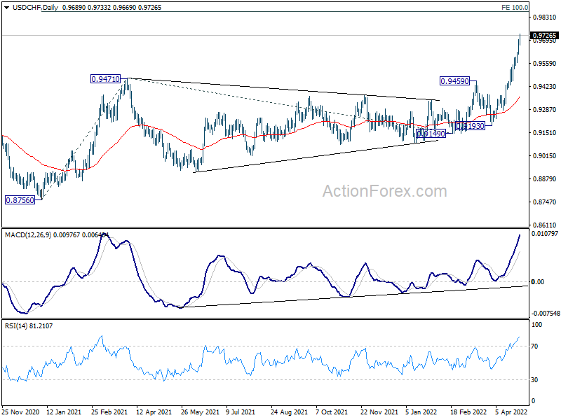Select the MACD(12,26,9) indicator title
This screenshot has height=420, width=561.
click(28, 235)
